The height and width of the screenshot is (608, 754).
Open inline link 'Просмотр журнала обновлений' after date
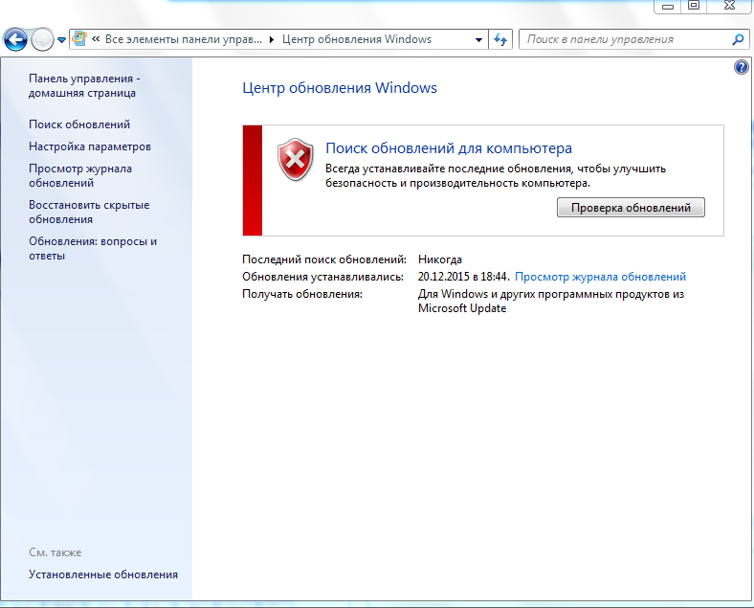(600, 277)
